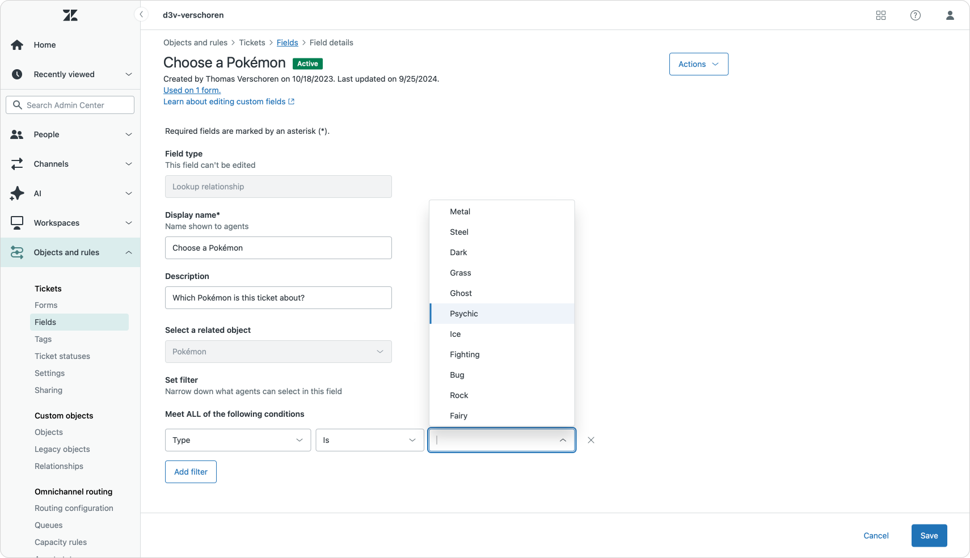970x558 pixels.
Task: Click the Zendesk logo icon
Action: 70,15
